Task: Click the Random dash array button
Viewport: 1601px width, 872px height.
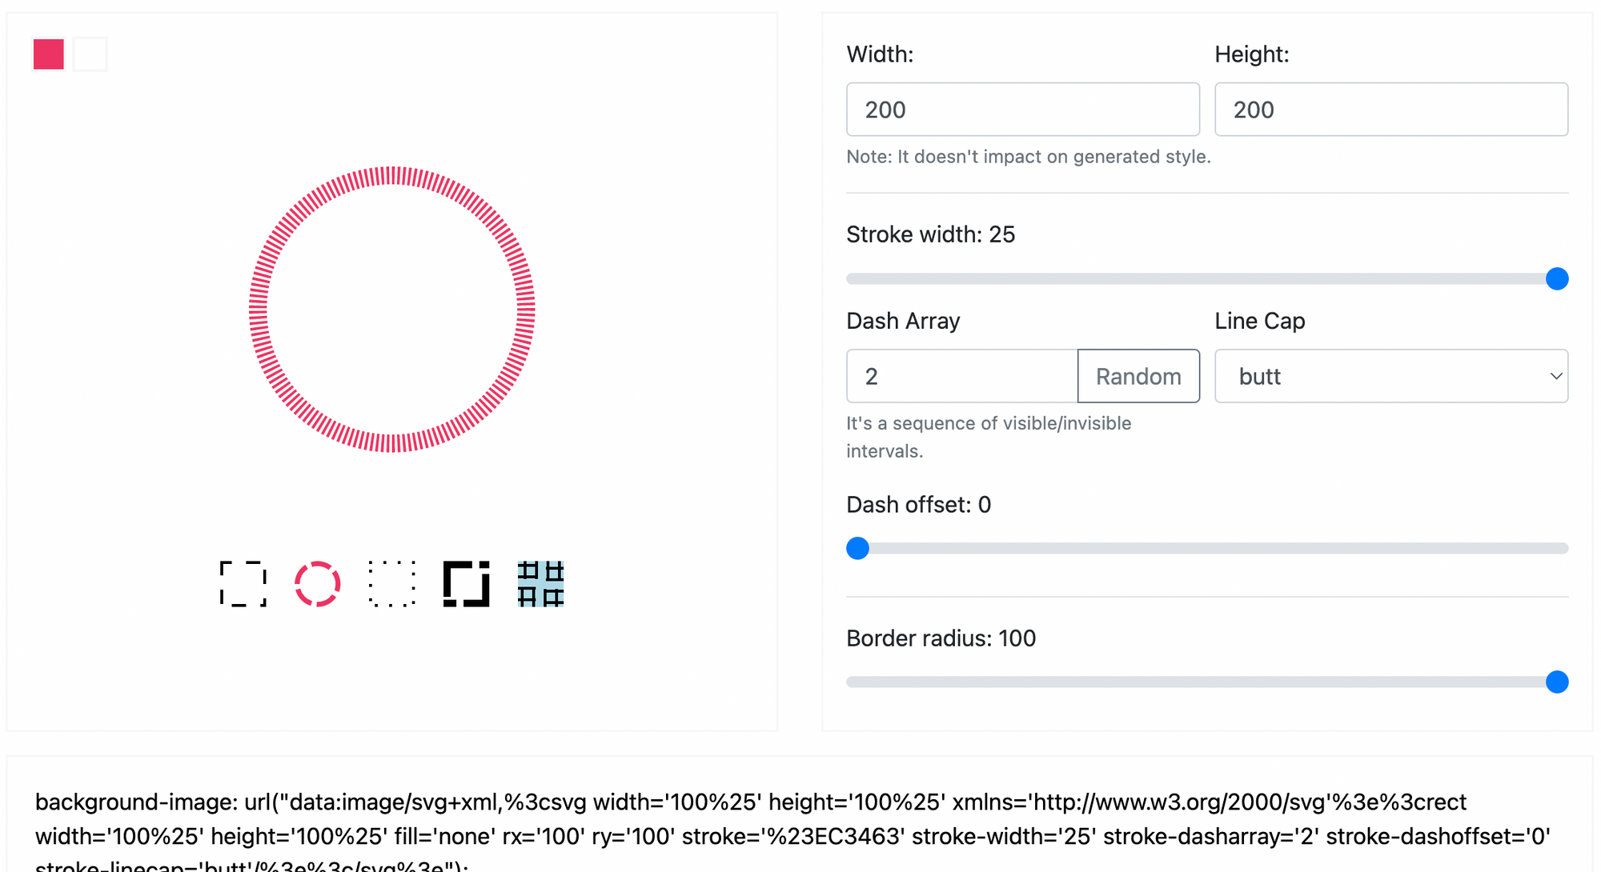Action: [1138, 376]
